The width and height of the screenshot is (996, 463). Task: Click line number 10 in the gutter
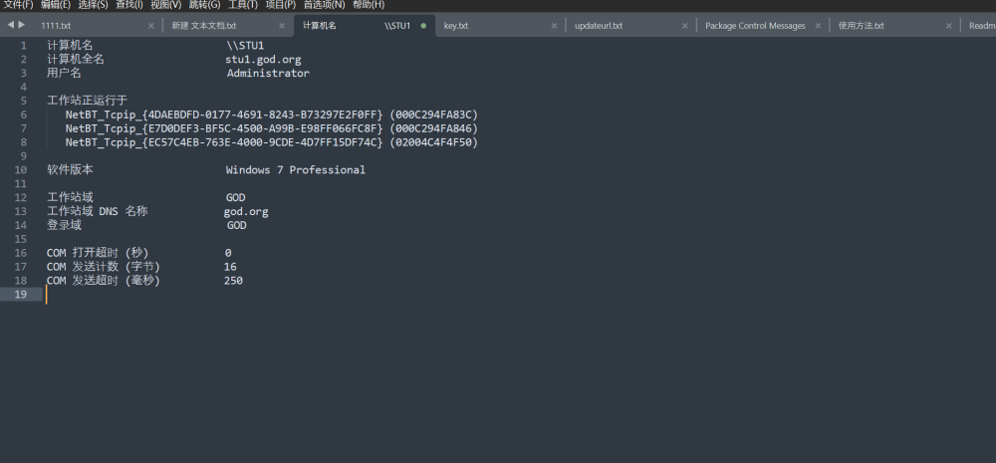pyautogui.click(x=20, y=170)
